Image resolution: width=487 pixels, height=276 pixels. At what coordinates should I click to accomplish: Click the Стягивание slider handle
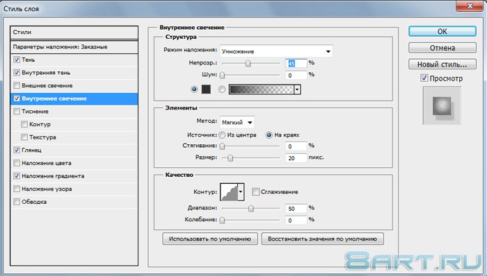tap(223, 146)
